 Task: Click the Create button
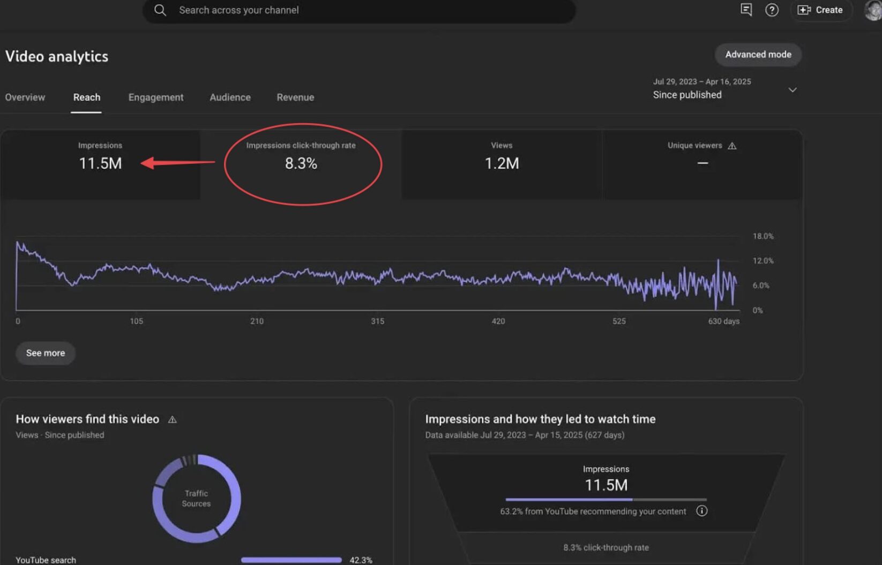coord(820,10)
